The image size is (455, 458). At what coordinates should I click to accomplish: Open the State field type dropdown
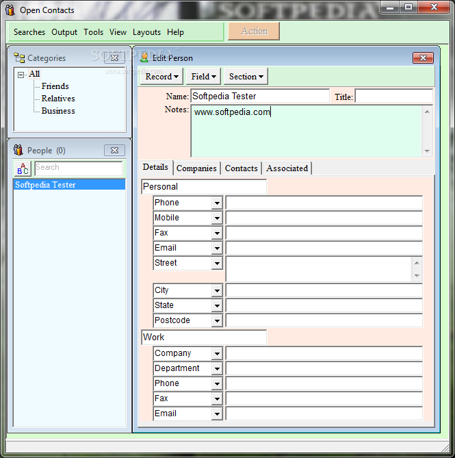tap(217, 305)
